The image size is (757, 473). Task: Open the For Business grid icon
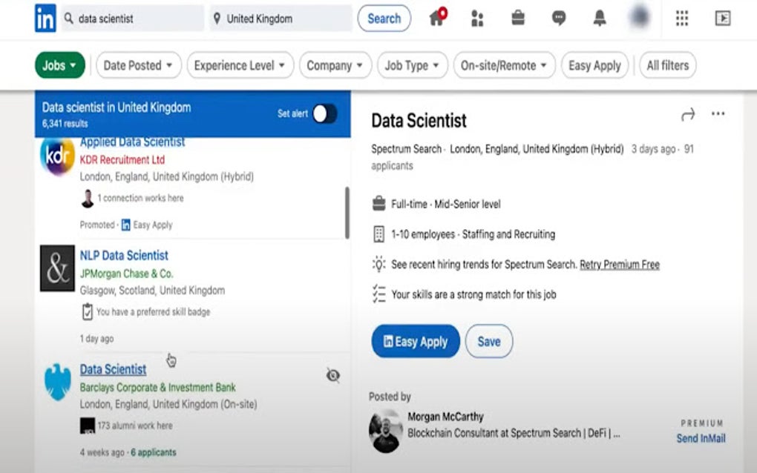681,18
